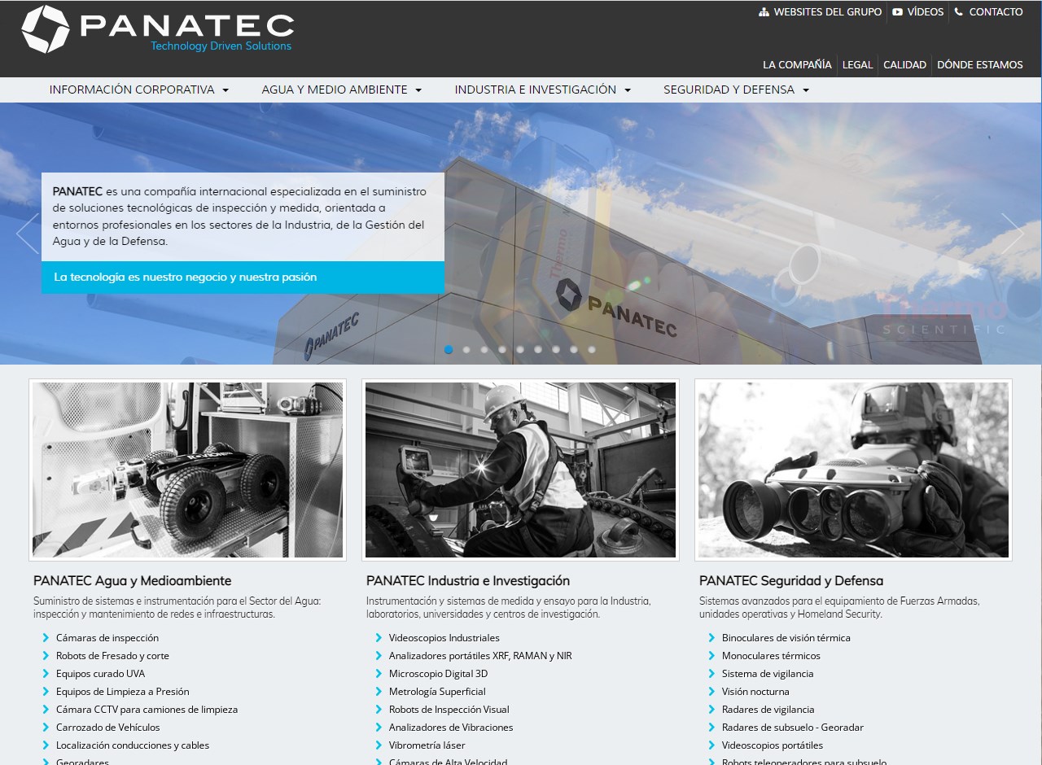Open Robots de Inspección Visual link
This screenshot has height=765, width=1042.
click(x=449, y=710)
